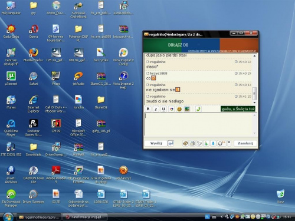295x221 pixels.
Task: Open the WinRAR desktop shortcut
Action: tap(78, 149)
